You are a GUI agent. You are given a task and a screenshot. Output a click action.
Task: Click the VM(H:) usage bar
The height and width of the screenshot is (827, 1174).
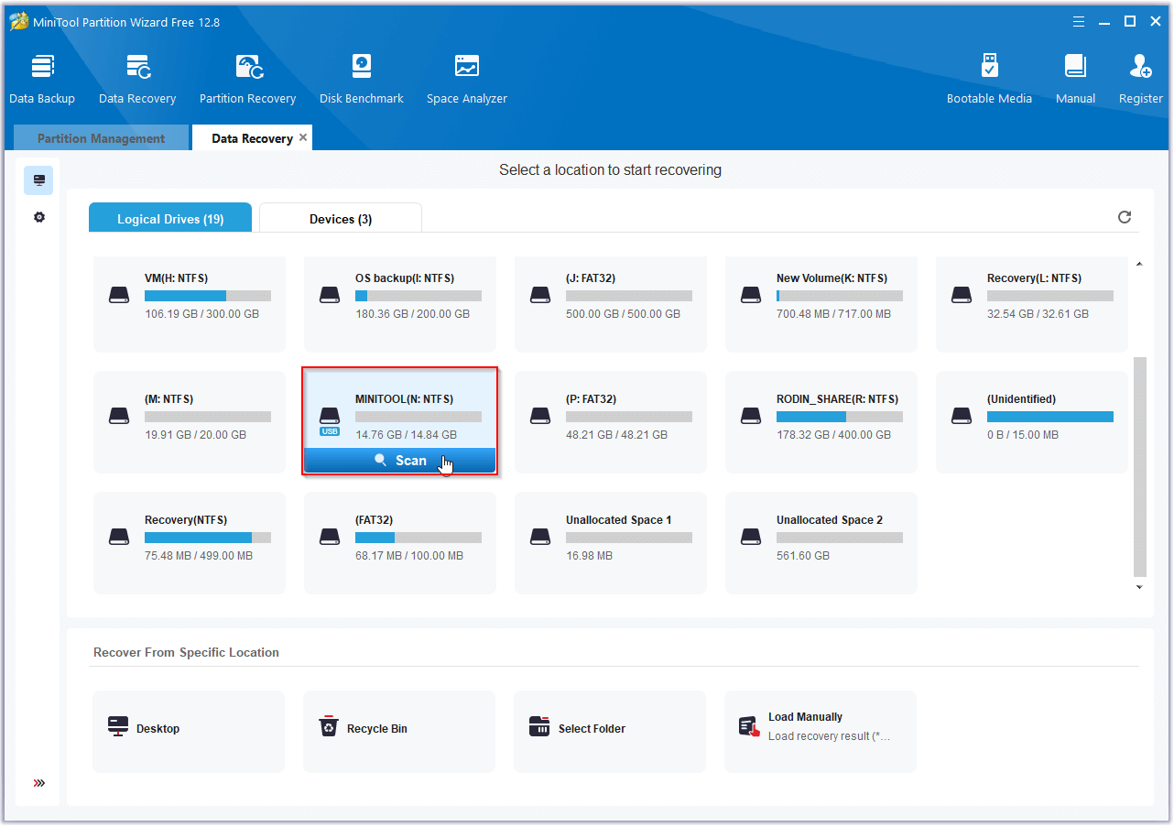(x=208, y=296)
